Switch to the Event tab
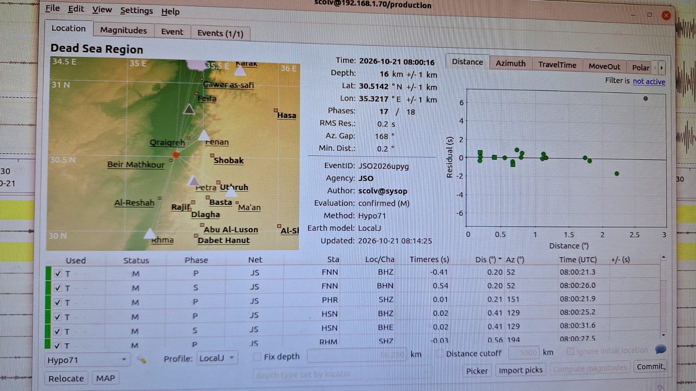 coord(172,31)
